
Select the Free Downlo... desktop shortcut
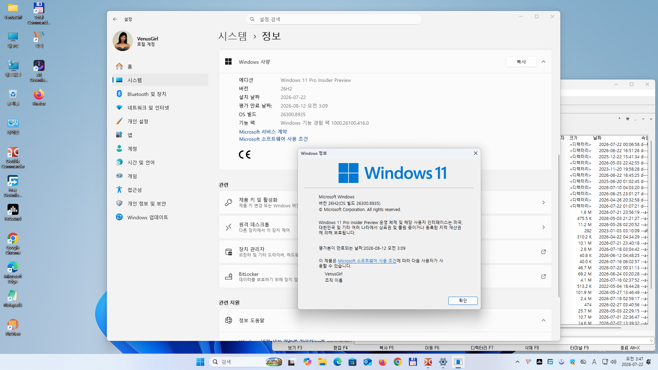tap(13, 186)
